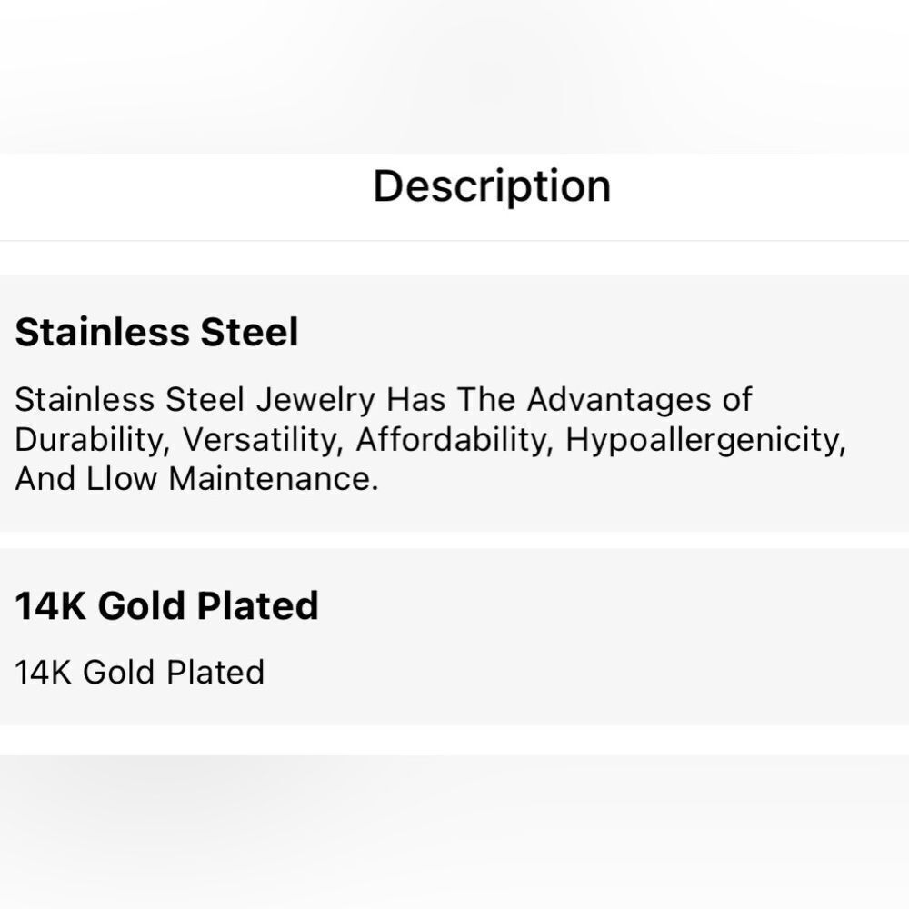Tap the blurred area below the Gold Plated card
Viewport: 909px width, 909px height.
pyautogui.click(x=454, y=832)
